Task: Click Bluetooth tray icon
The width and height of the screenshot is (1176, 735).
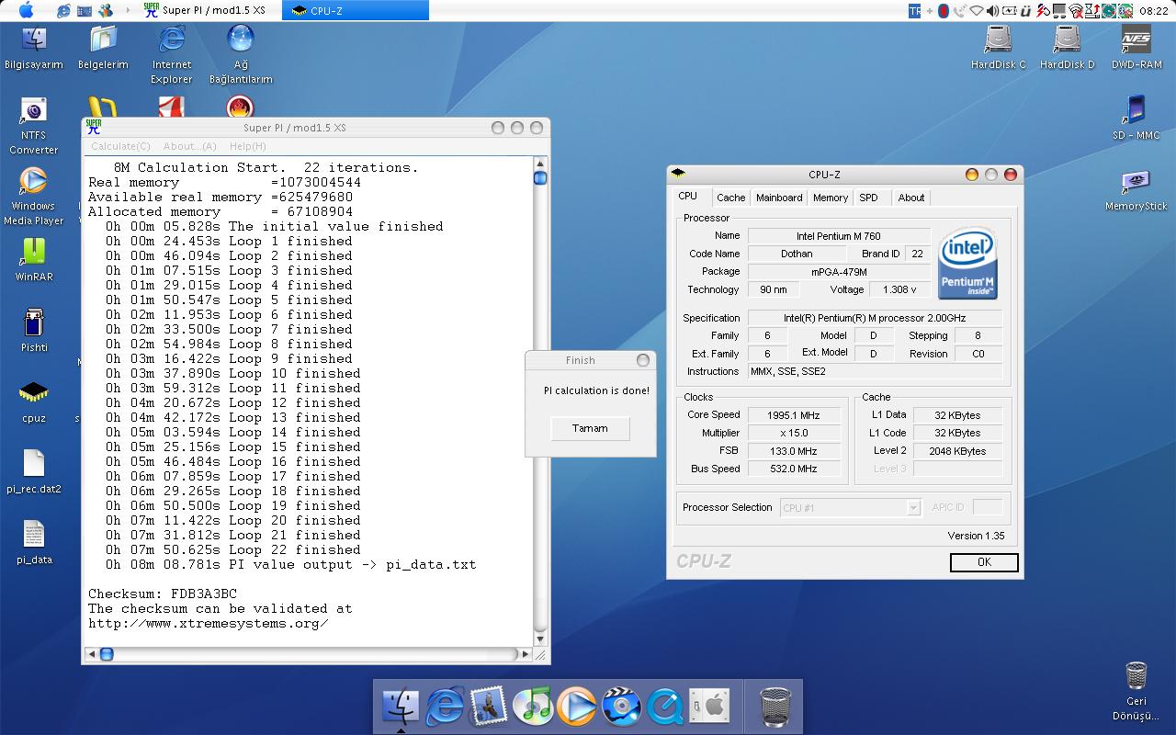Action: [x=1125, y=11]
